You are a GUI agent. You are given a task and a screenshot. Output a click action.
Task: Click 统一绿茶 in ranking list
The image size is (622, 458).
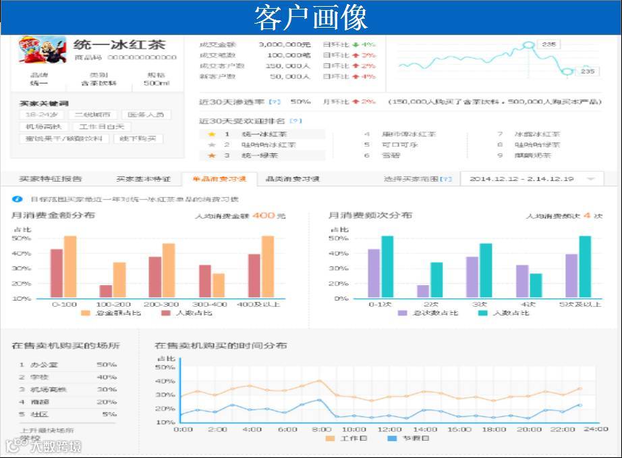point(260,155)
